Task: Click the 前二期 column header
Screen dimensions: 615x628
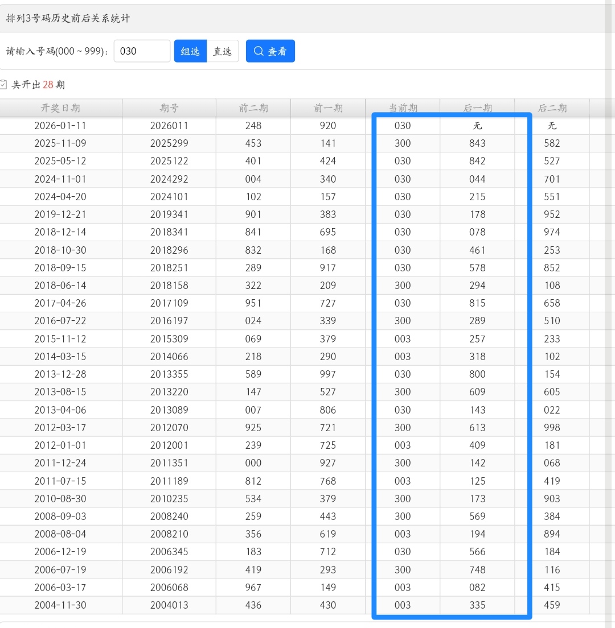Action: point(253,108)
